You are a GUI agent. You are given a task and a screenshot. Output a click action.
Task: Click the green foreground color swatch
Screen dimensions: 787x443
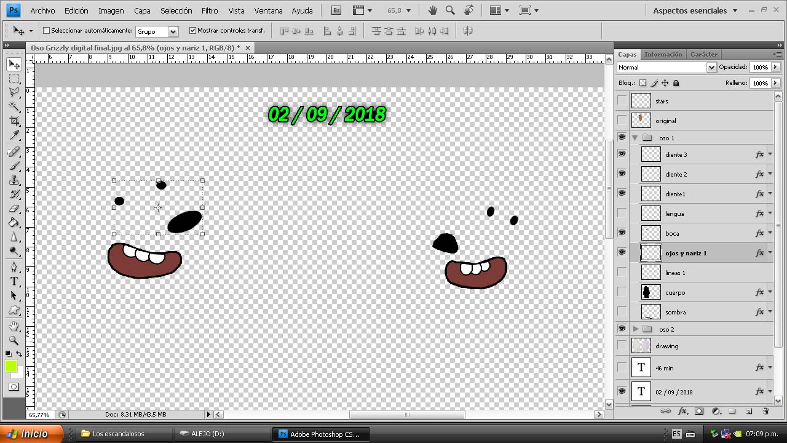pyautogui.click(x=11, y=367)
